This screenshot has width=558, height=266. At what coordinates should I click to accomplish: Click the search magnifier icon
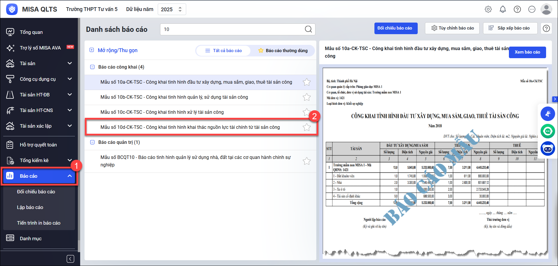click(x=308, y=29)
